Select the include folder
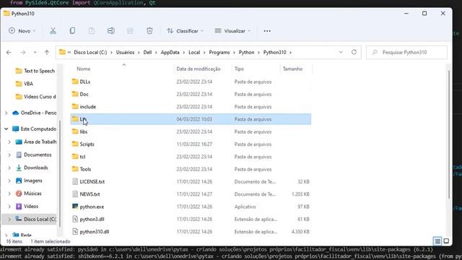Viewport: 462px width, 260px height. point(88,107)
